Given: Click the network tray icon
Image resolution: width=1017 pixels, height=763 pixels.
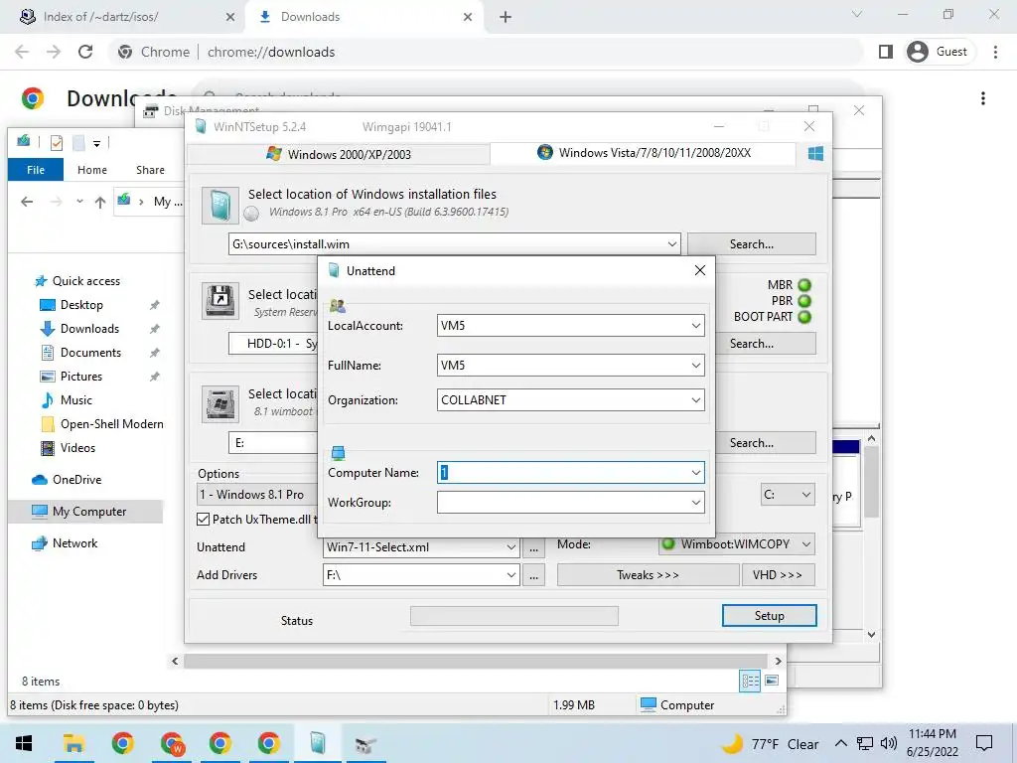Looking at the screenshot, I should 865,743.
